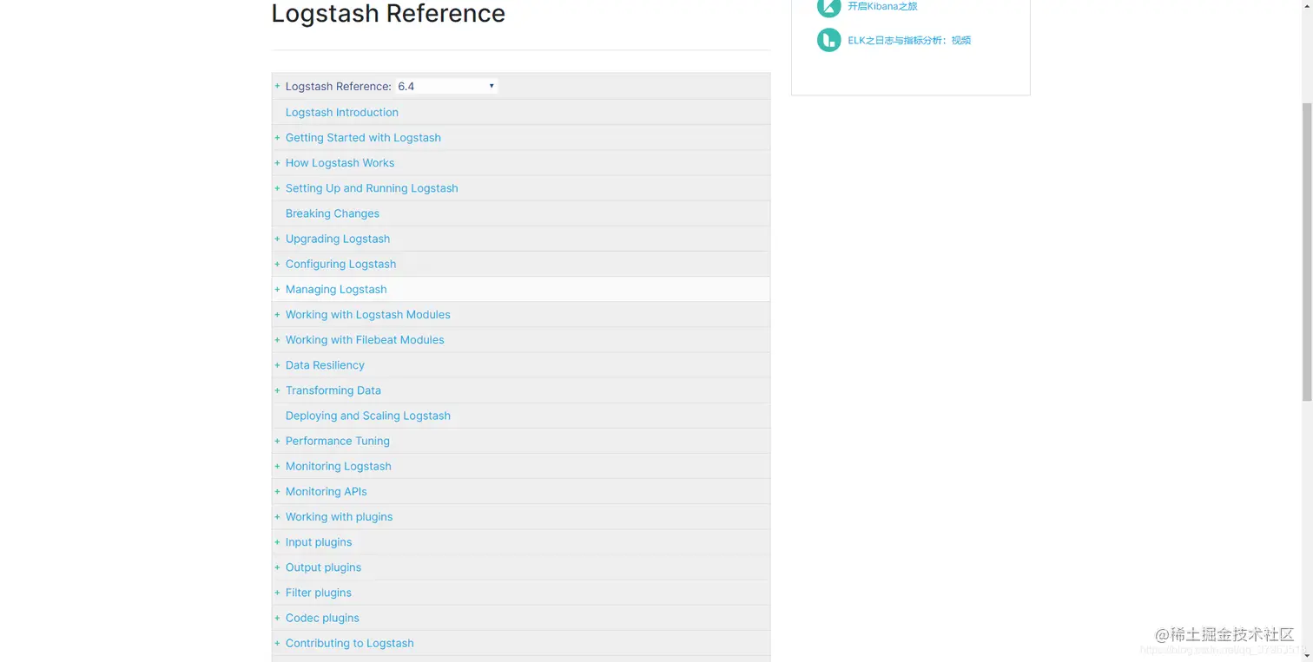1313x662 pixels.
Task: Open the Transforming Data link
Action: (333, 390)
